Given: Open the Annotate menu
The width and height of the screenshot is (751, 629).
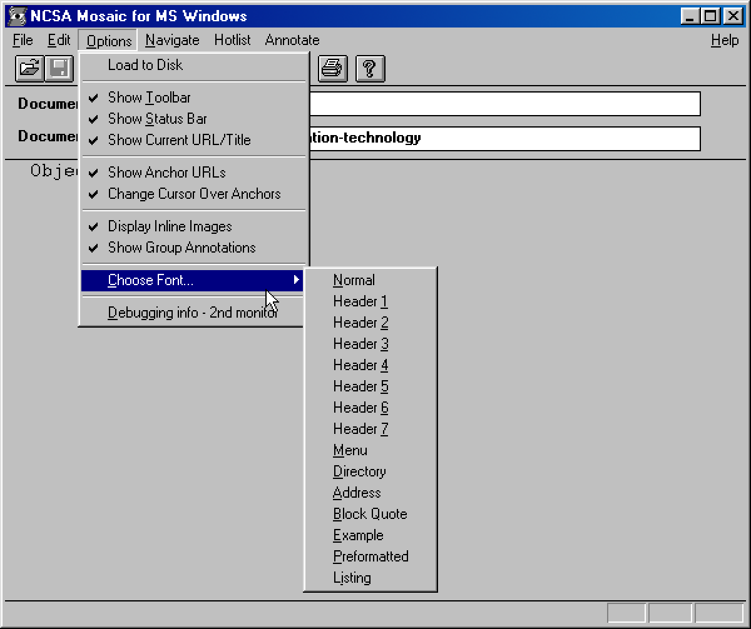Looking at the screenshot, I should [x=292, y=40].
